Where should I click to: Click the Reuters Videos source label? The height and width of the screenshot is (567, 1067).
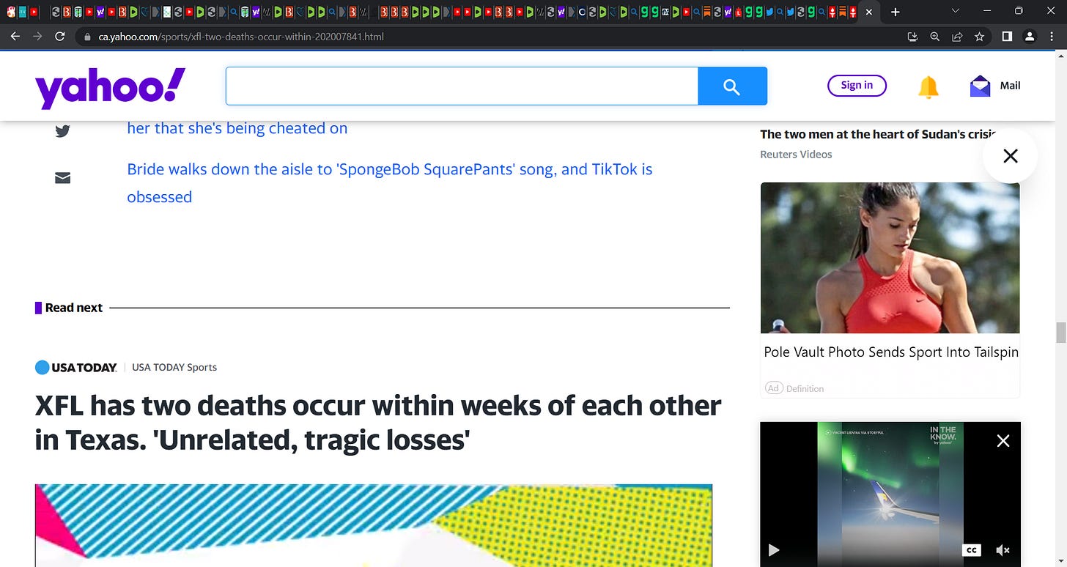point(796,155)
